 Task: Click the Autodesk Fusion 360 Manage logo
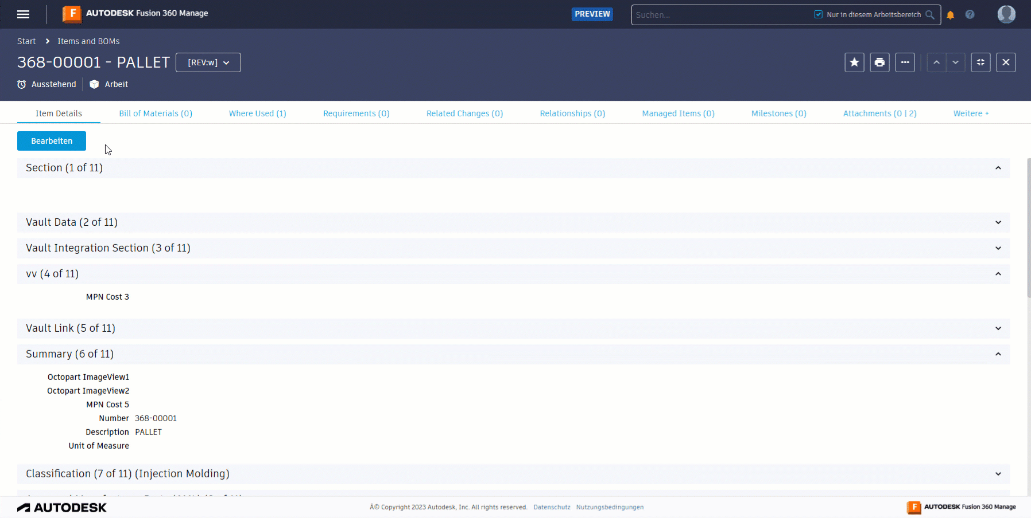135,13
